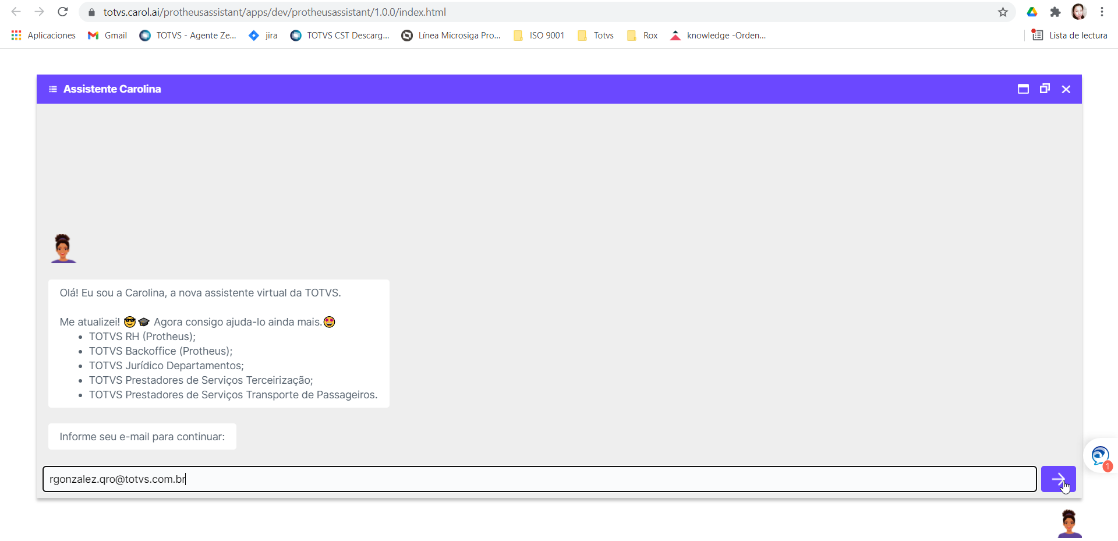The height and width of the screenshot is (541, 1118).
Task: Click 'TOTVS Prestadores de Serviços Terceirização;'
Action: point(201,380)
